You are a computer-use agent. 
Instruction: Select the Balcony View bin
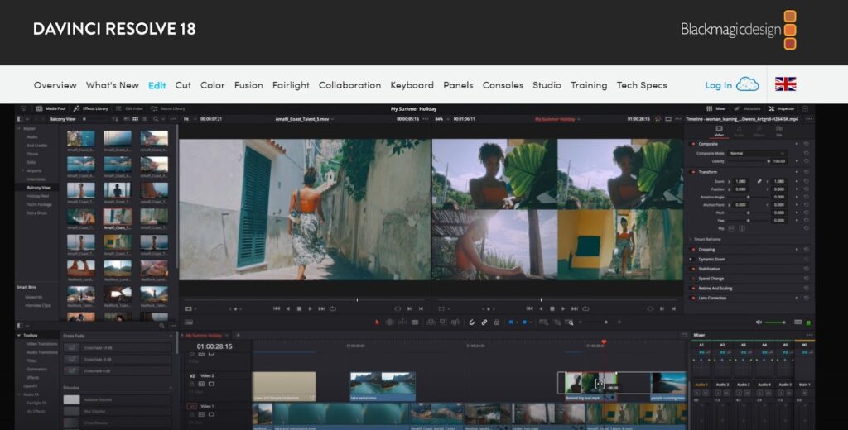(x=38, y=188)
